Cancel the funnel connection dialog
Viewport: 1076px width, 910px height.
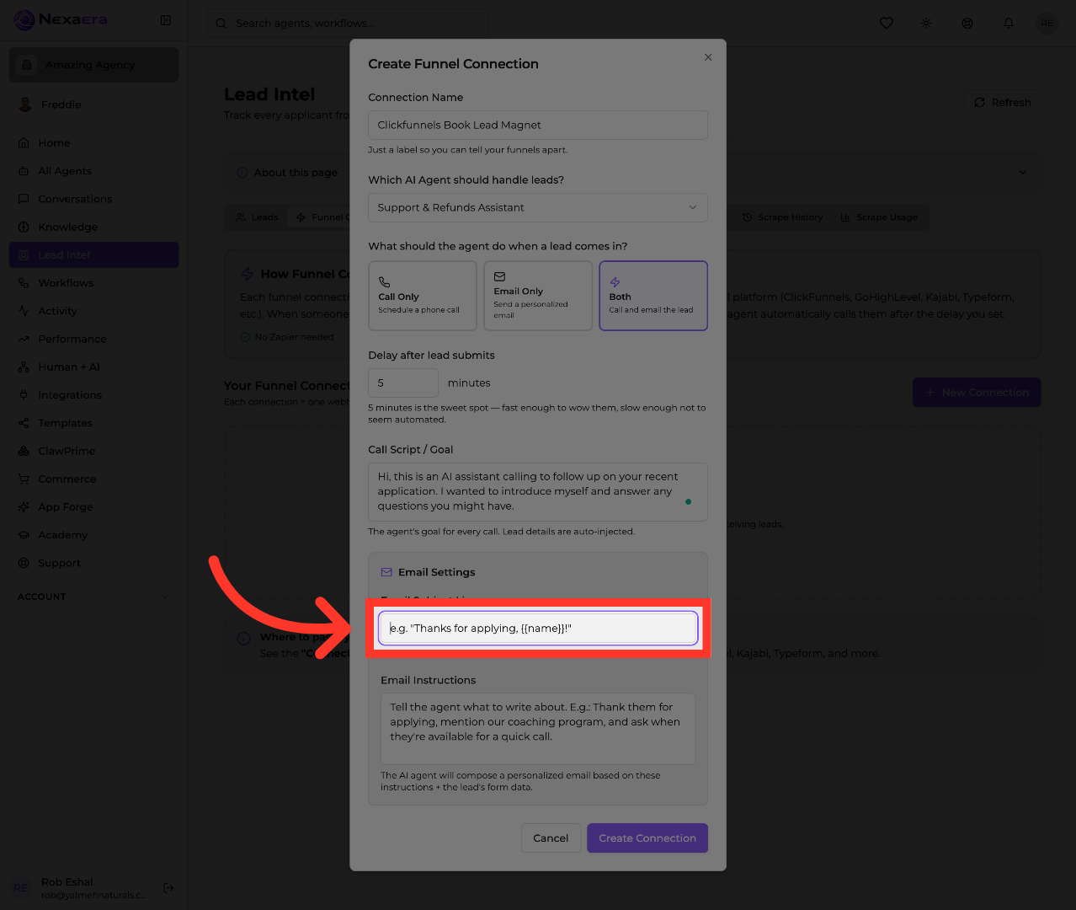click(x=551, y=838)
